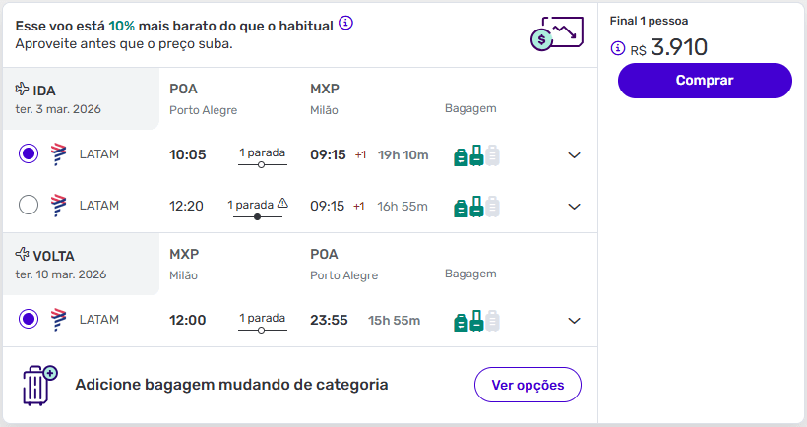Click luggage-plus icon near add baggage text
Viewport: 807px width, 427px height.
(x=40, y=385)
